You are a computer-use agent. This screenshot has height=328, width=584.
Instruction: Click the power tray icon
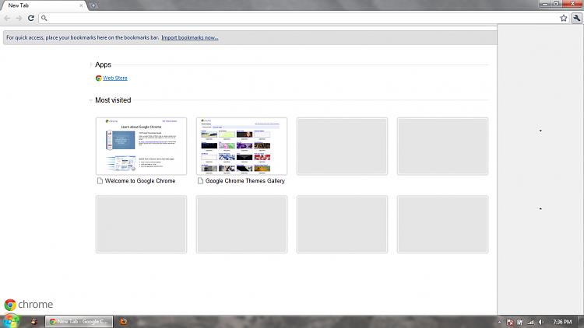[520, 322]
